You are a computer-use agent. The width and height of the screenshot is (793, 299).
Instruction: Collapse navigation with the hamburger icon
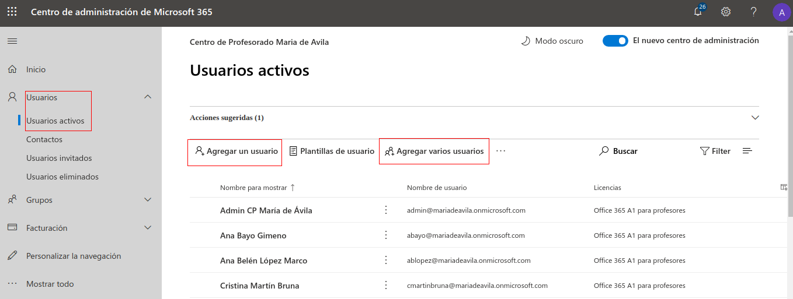tap(12, 41)
